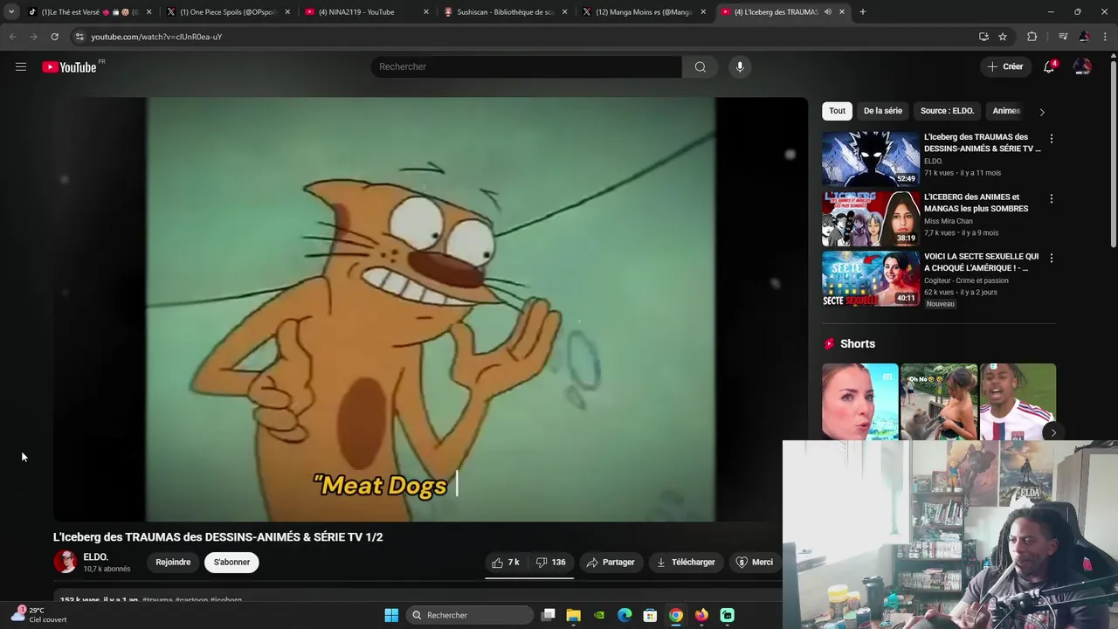Viewport: 1118px width, 629px height.
Task: Show next filter chips arrow
Action: (x=1041, y=112)
